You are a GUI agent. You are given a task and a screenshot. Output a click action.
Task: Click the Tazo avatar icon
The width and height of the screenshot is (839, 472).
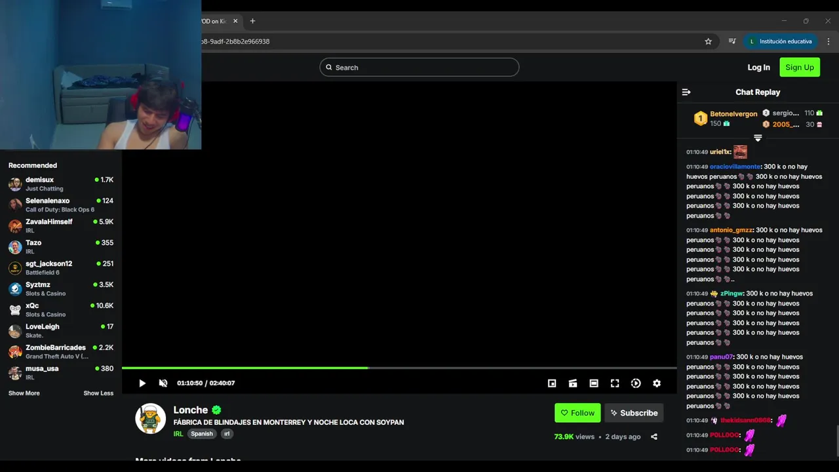pos(15,247)
